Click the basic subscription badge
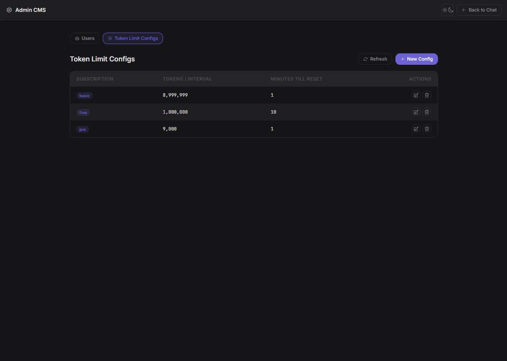This screenshot has height=361, width=507. [x=84, y=96]
